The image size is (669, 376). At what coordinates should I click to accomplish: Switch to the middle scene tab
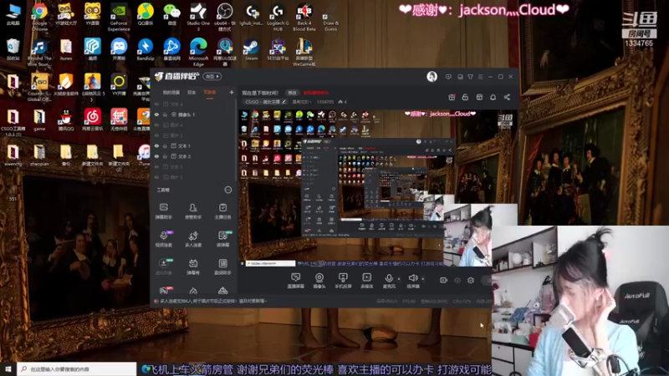(192, 92)
